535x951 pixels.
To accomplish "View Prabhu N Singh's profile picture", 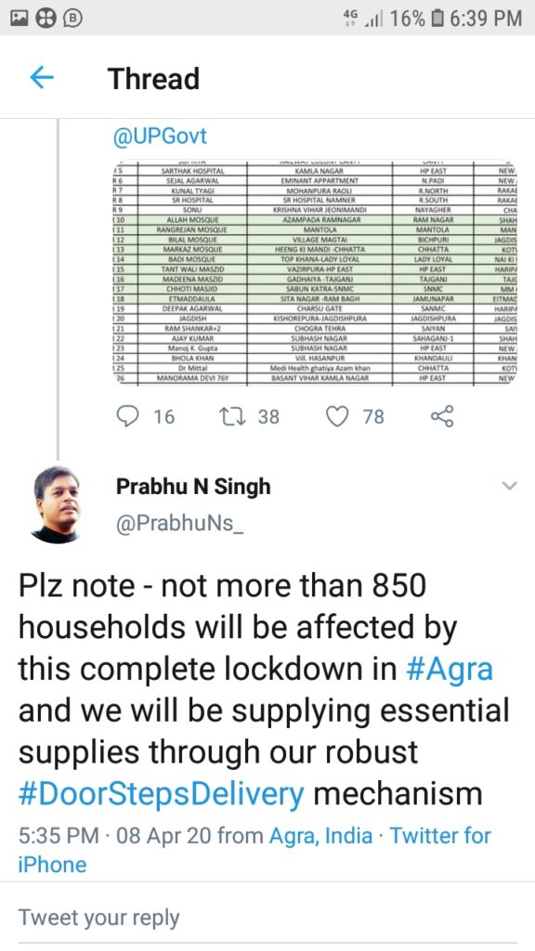I will [x=56, y=504].
